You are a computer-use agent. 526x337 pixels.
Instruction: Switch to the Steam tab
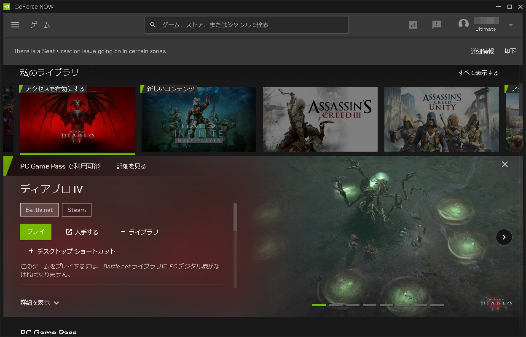(76, 210)
